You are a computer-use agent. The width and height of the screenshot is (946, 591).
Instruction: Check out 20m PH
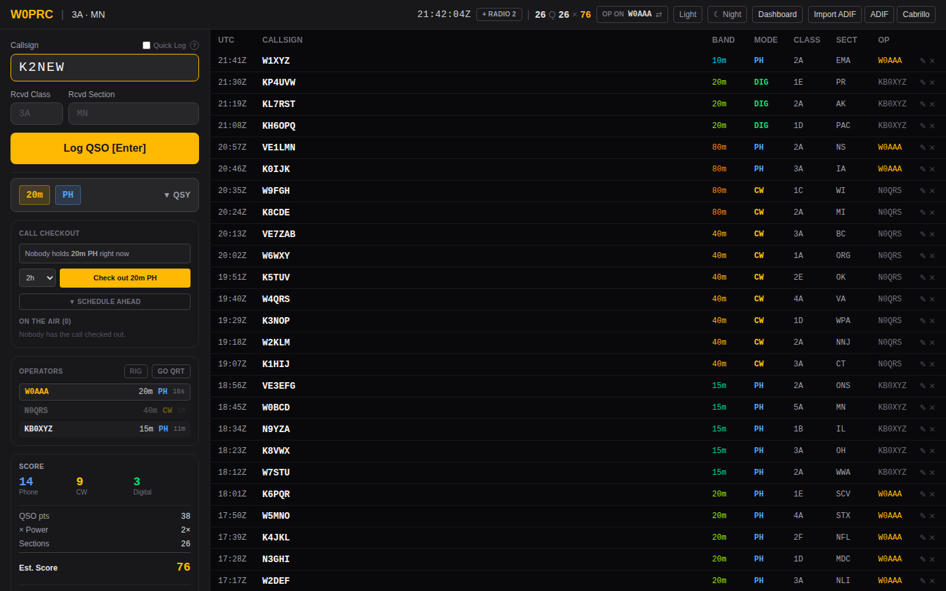pyautogui.click(x=125, y=278)
